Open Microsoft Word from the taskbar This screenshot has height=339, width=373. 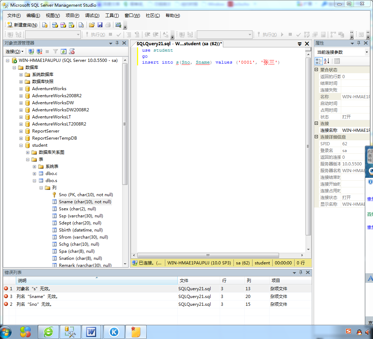(91, 332)
